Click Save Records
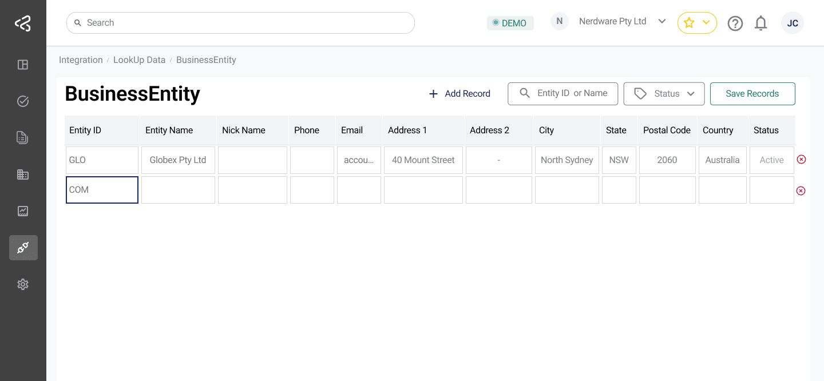 [x=752, y=93]
